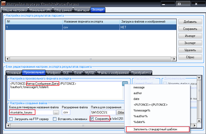206x134 pixels.
Task: Click right arrow of export list scrollbar
Action: point(174,59)
